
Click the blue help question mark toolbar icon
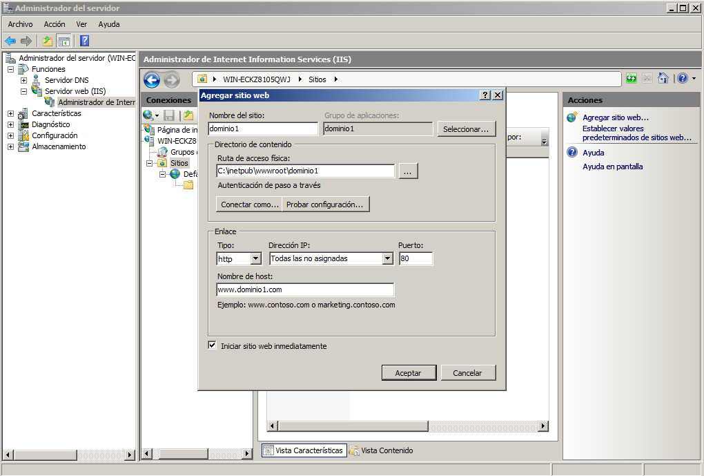point(84,41)
